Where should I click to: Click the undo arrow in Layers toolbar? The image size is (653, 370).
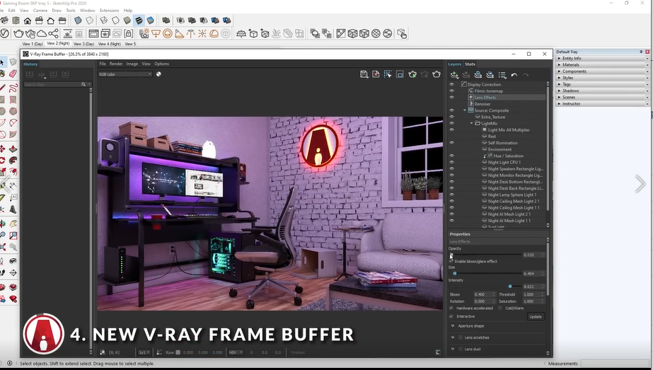[514, 75]
